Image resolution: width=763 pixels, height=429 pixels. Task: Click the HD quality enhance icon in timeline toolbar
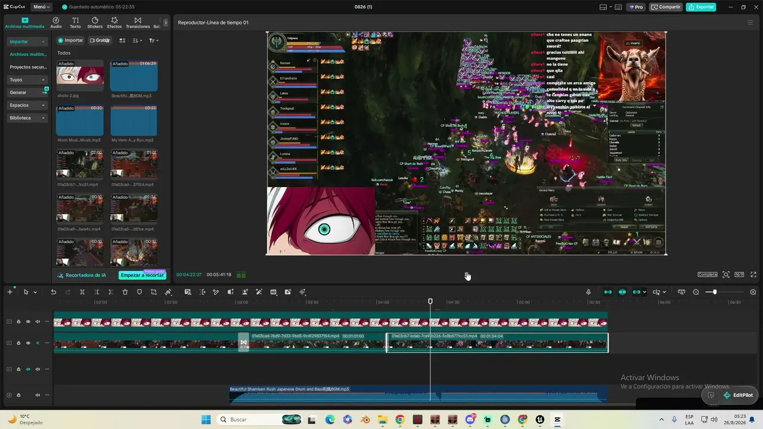click(x=274, y=292)
